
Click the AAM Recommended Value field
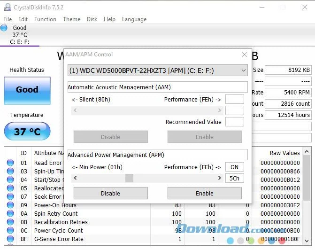point(234,122)
